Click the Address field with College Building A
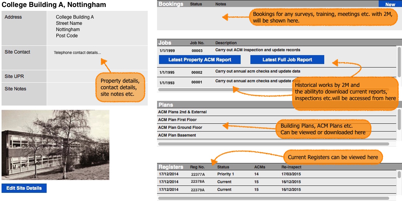This screenshot has width=402, height=201. 98,28
